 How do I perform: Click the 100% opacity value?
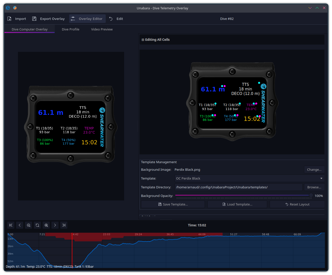[319, 196]
